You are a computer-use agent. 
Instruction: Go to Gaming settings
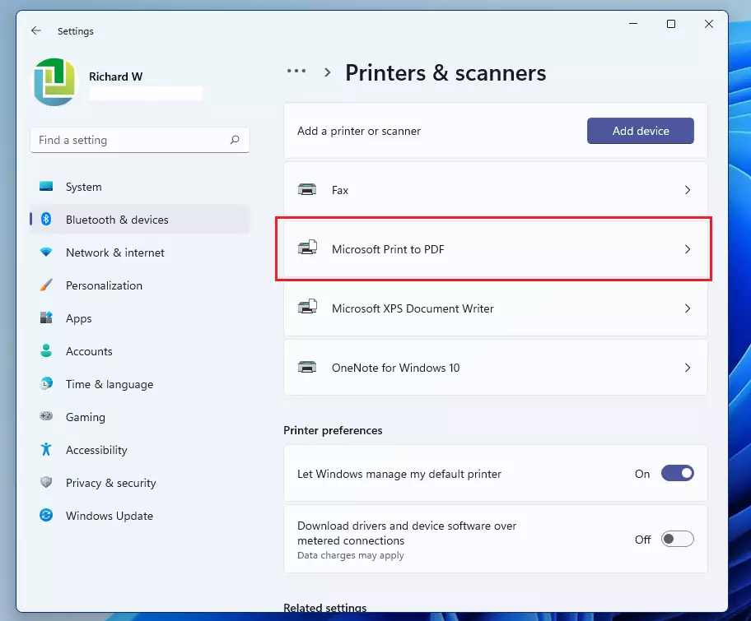click(140, 417)
